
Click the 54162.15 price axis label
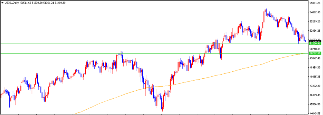tap(315, 12)
